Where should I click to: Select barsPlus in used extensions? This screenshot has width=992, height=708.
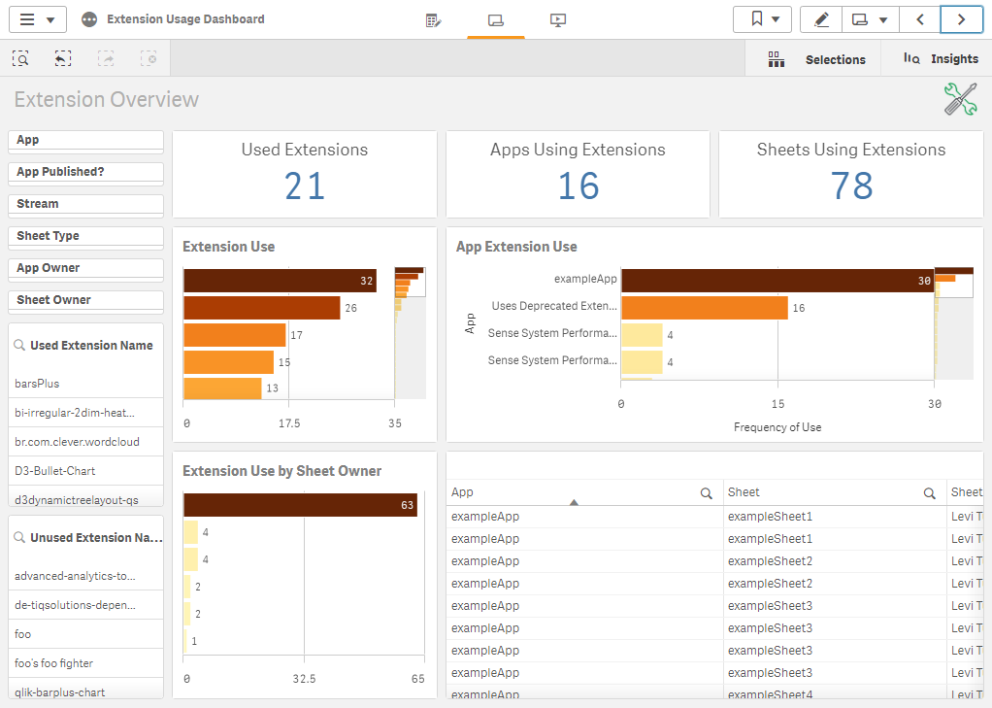pyautogui.click(x=86, y=383)
